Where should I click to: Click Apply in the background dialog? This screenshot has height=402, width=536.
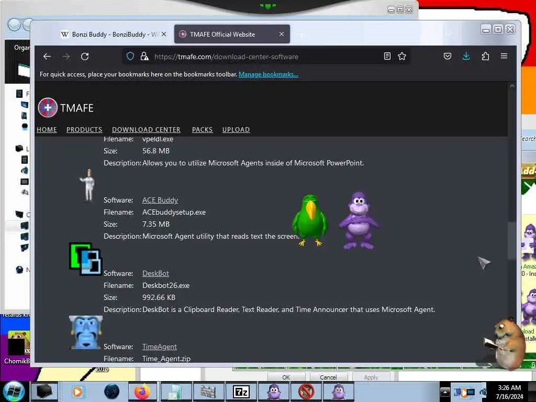(371, 377)
